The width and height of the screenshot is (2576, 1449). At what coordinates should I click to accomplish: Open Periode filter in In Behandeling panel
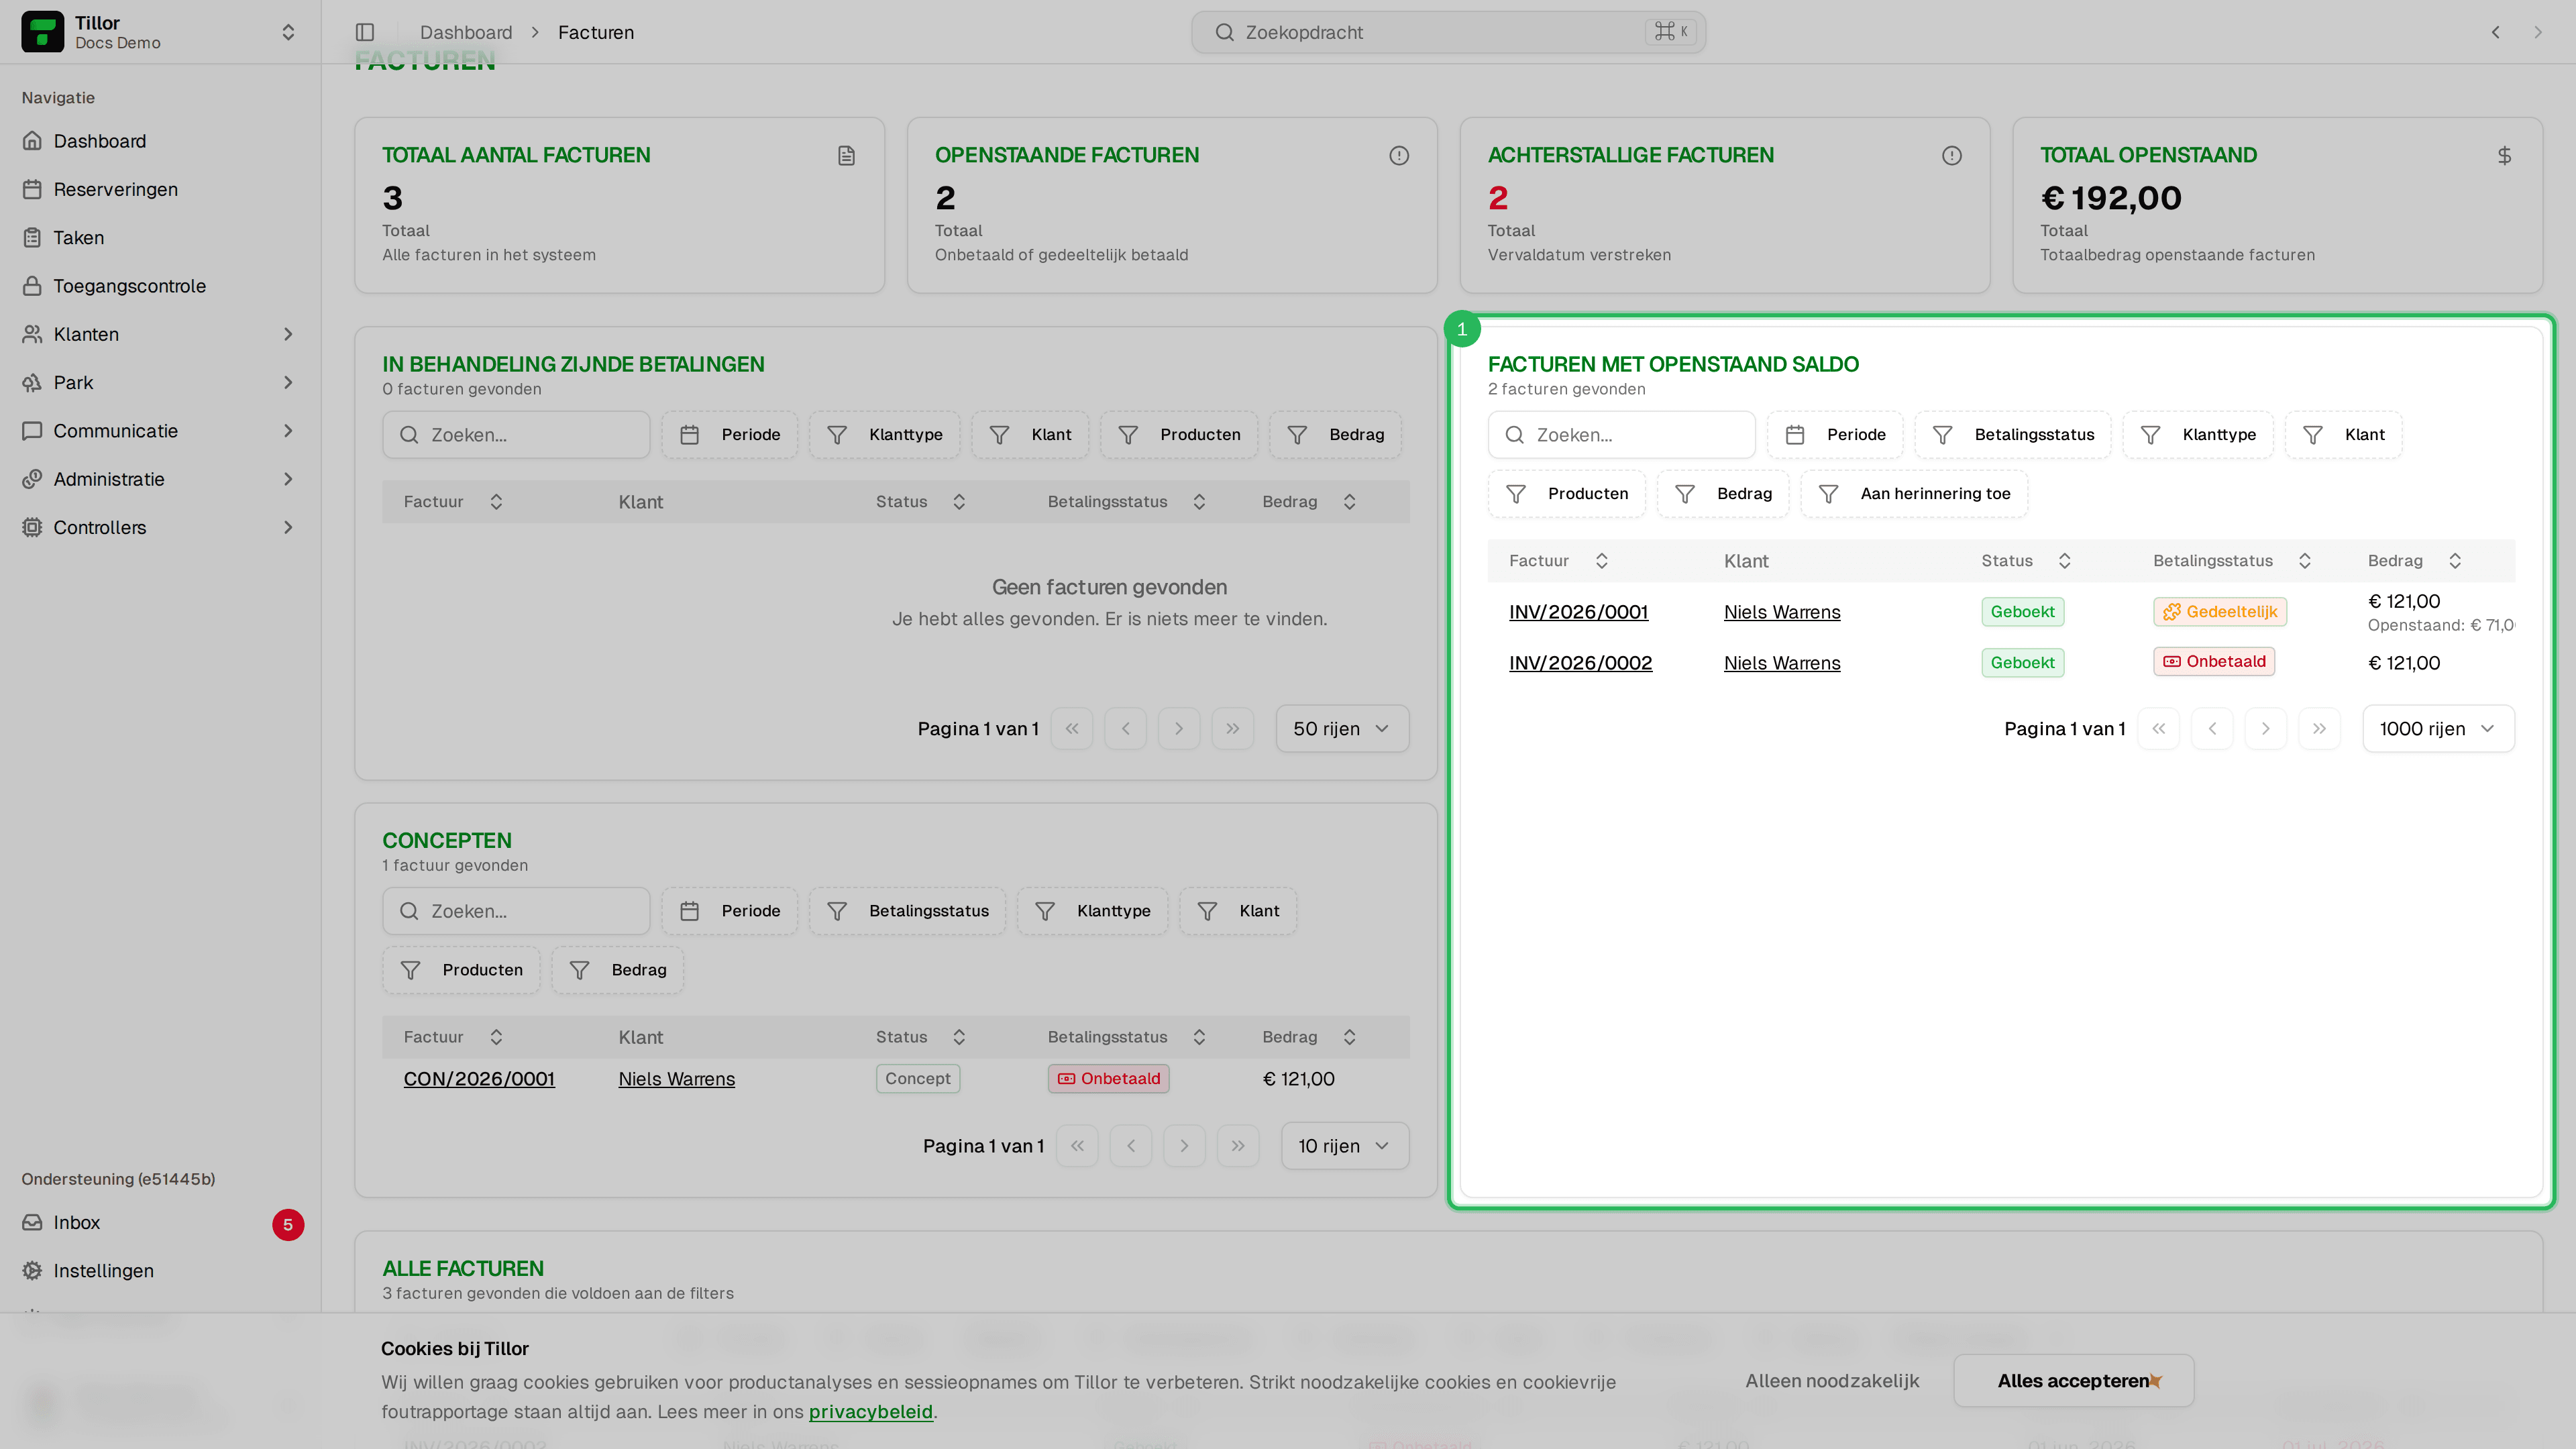tap(730, 435)
